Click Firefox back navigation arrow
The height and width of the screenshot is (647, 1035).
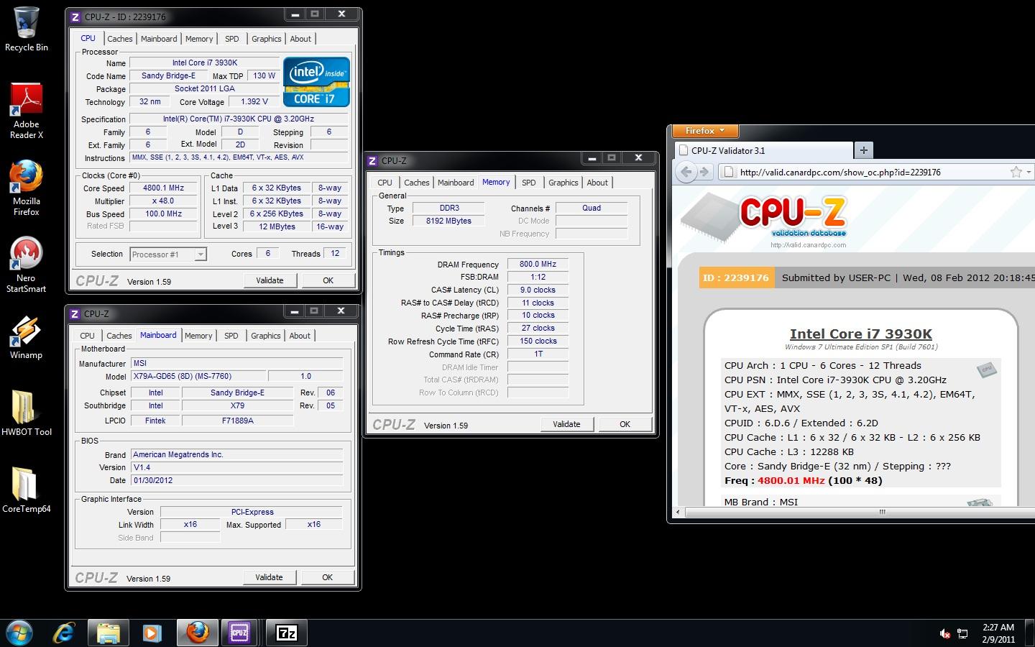(686, 172)
